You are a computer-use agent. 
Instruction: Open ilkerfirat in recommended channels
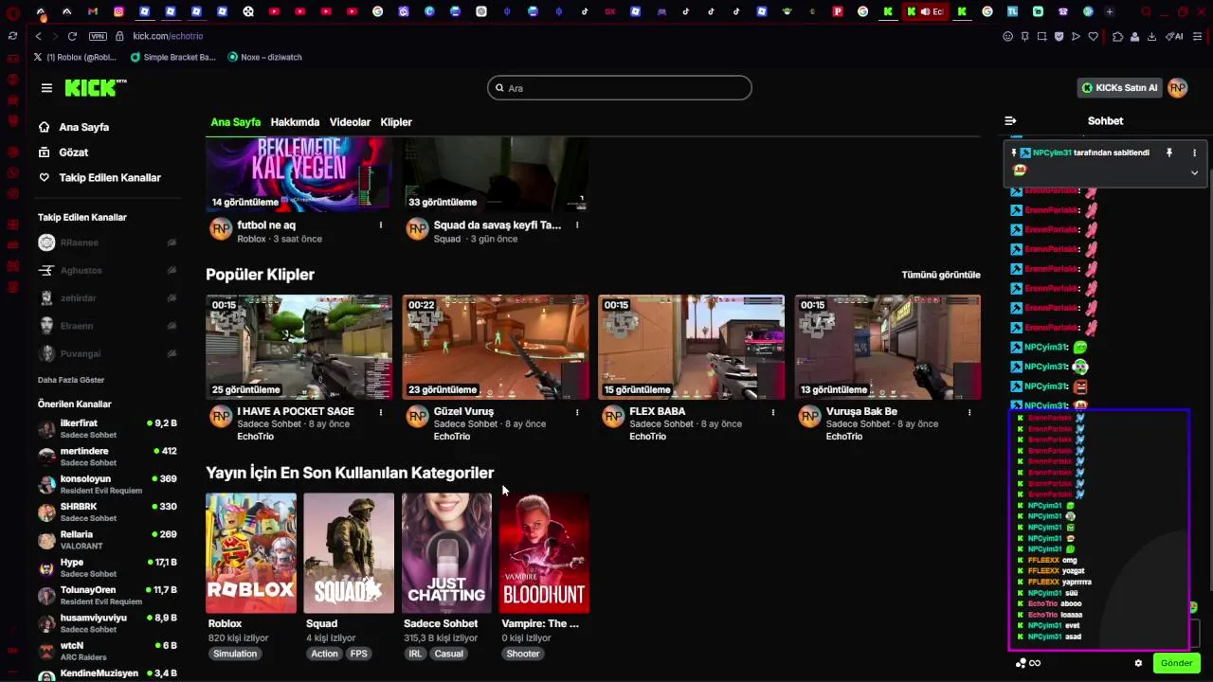point(107,428)
